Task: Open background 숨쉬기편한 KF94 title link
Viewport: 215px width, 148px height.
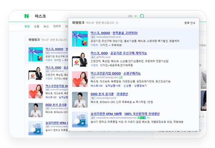Action: point(57,123)
